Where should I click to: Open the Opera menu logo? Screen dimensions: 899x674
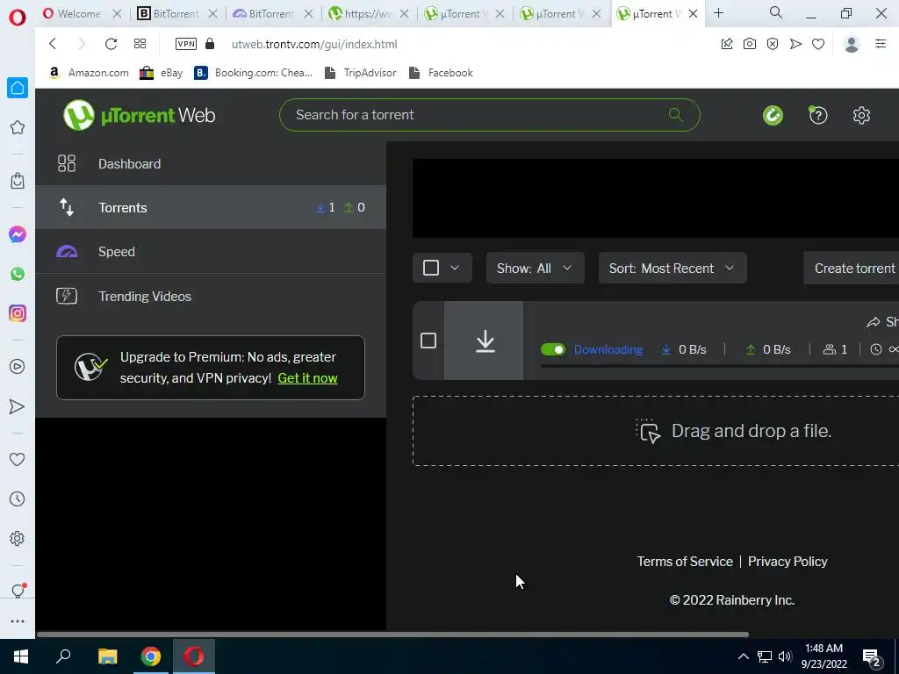pos(18,18)
